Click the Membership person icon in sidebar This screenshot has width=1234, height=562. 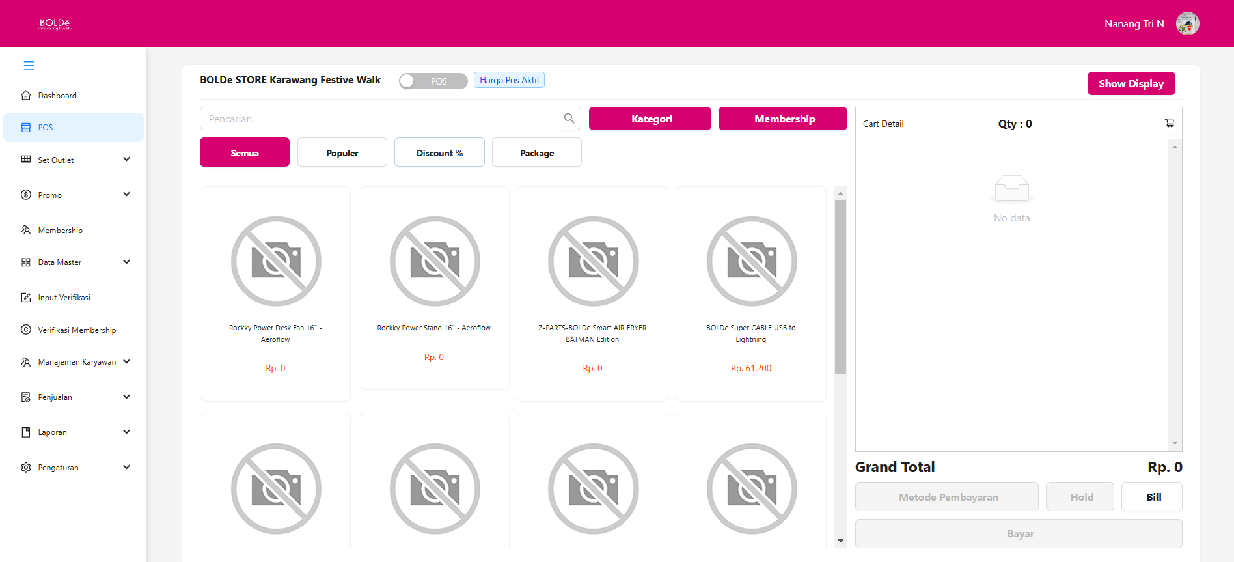click(x=26, y=231)
